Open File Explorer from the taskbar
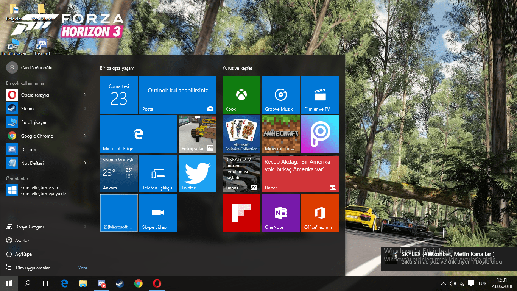The width and height of the screenshot is (517, 291). pyautogui.click(x=83, y=283)
